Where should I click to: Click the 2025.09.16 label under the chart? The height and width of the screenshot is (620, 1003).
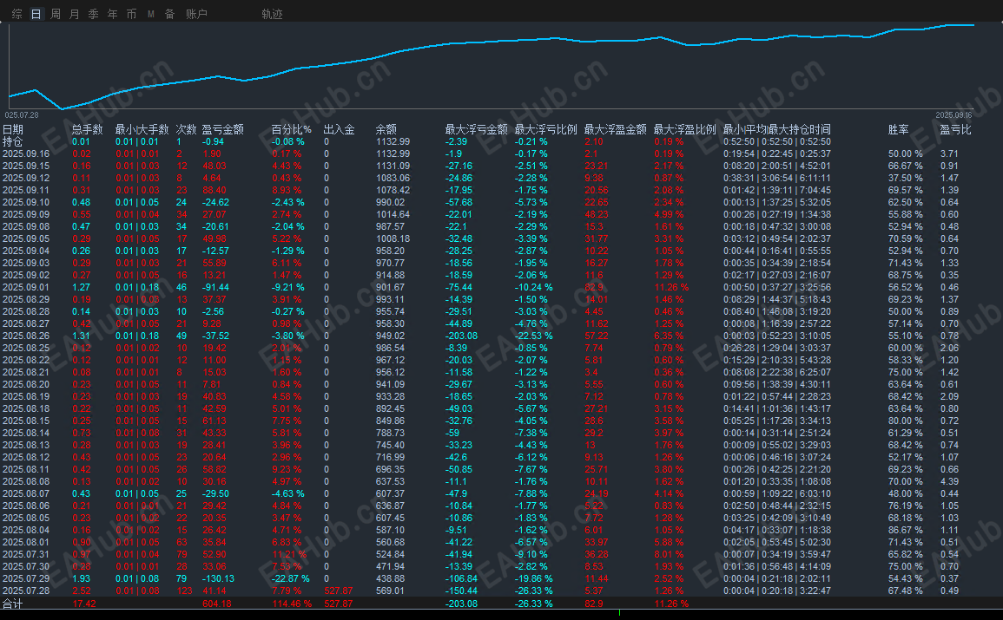[954, 115]
